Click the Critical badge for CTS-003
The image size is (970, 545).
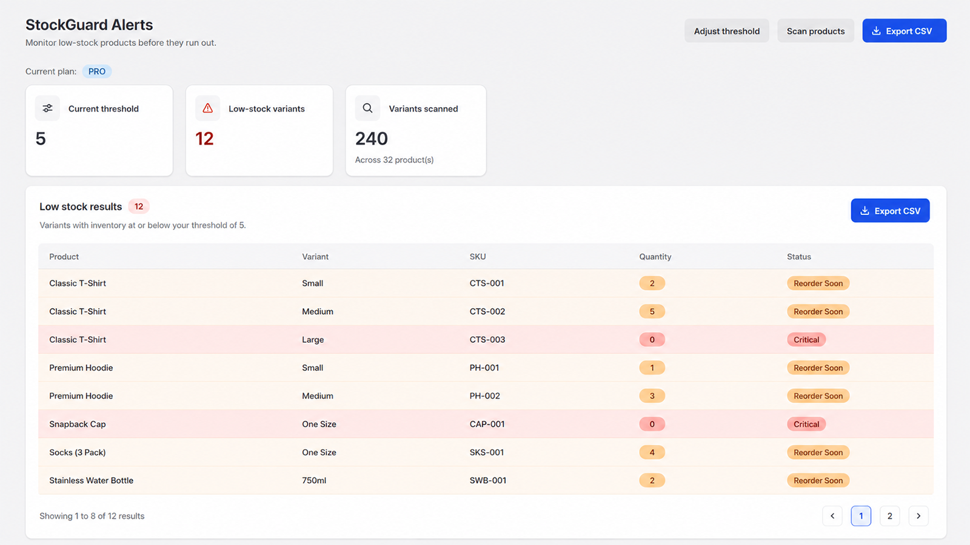pyautogui.click(x=806, y=340)
